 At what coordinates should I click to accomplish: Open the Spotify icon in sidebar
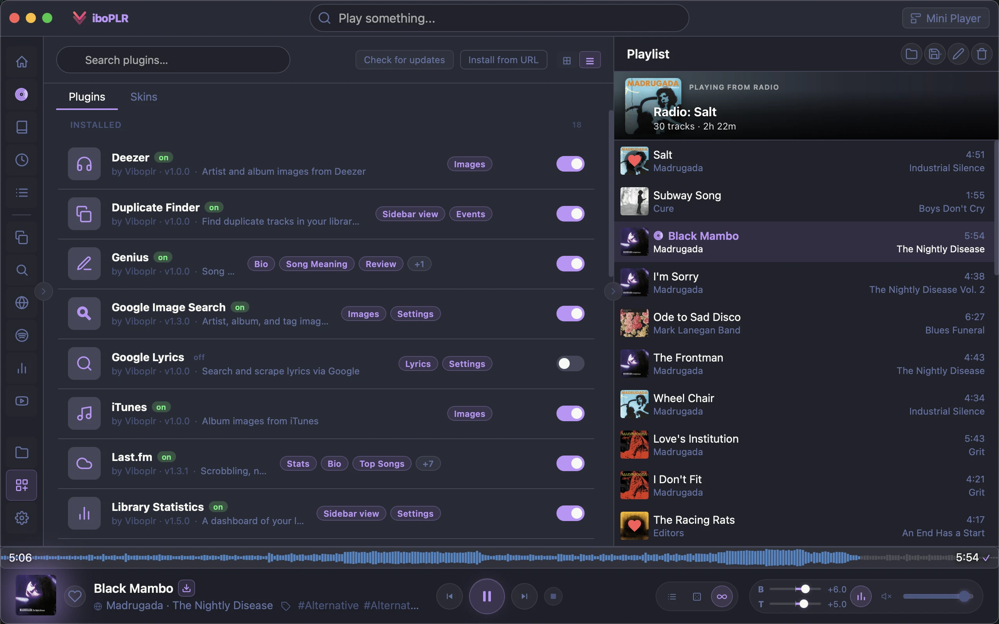pyautogui.click(x=21, y=335)
